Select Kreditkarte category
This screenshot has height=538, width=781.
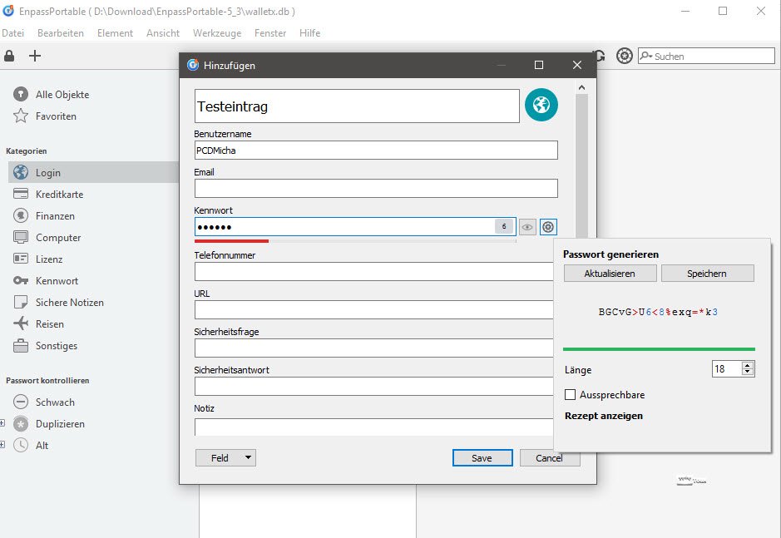point(59,195)
